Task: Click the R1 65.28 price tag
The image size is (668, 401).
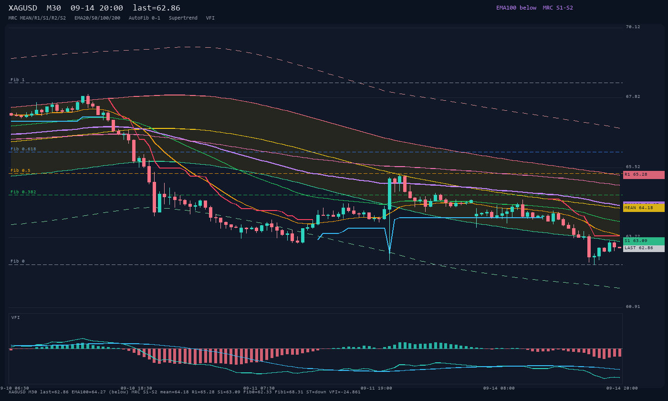Action: 644,175
